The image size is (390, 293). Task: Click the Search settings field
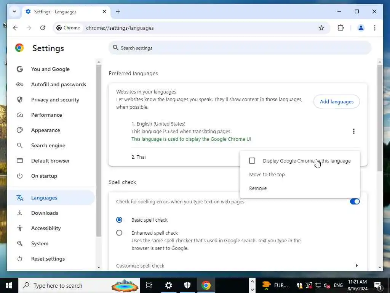(x=240, y=48)
